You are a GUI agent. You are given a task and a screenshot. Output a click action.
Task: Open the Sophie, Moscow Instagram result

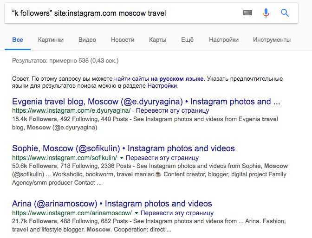pyautogui.click(x=123, y=149)
